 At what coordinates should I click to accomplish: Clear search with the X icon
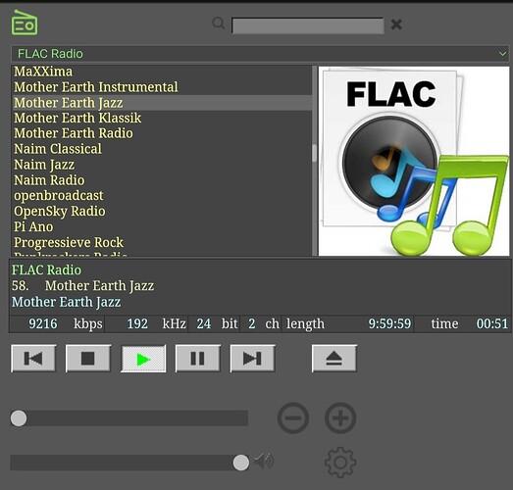pyautogui.click(x=396, y=24)
